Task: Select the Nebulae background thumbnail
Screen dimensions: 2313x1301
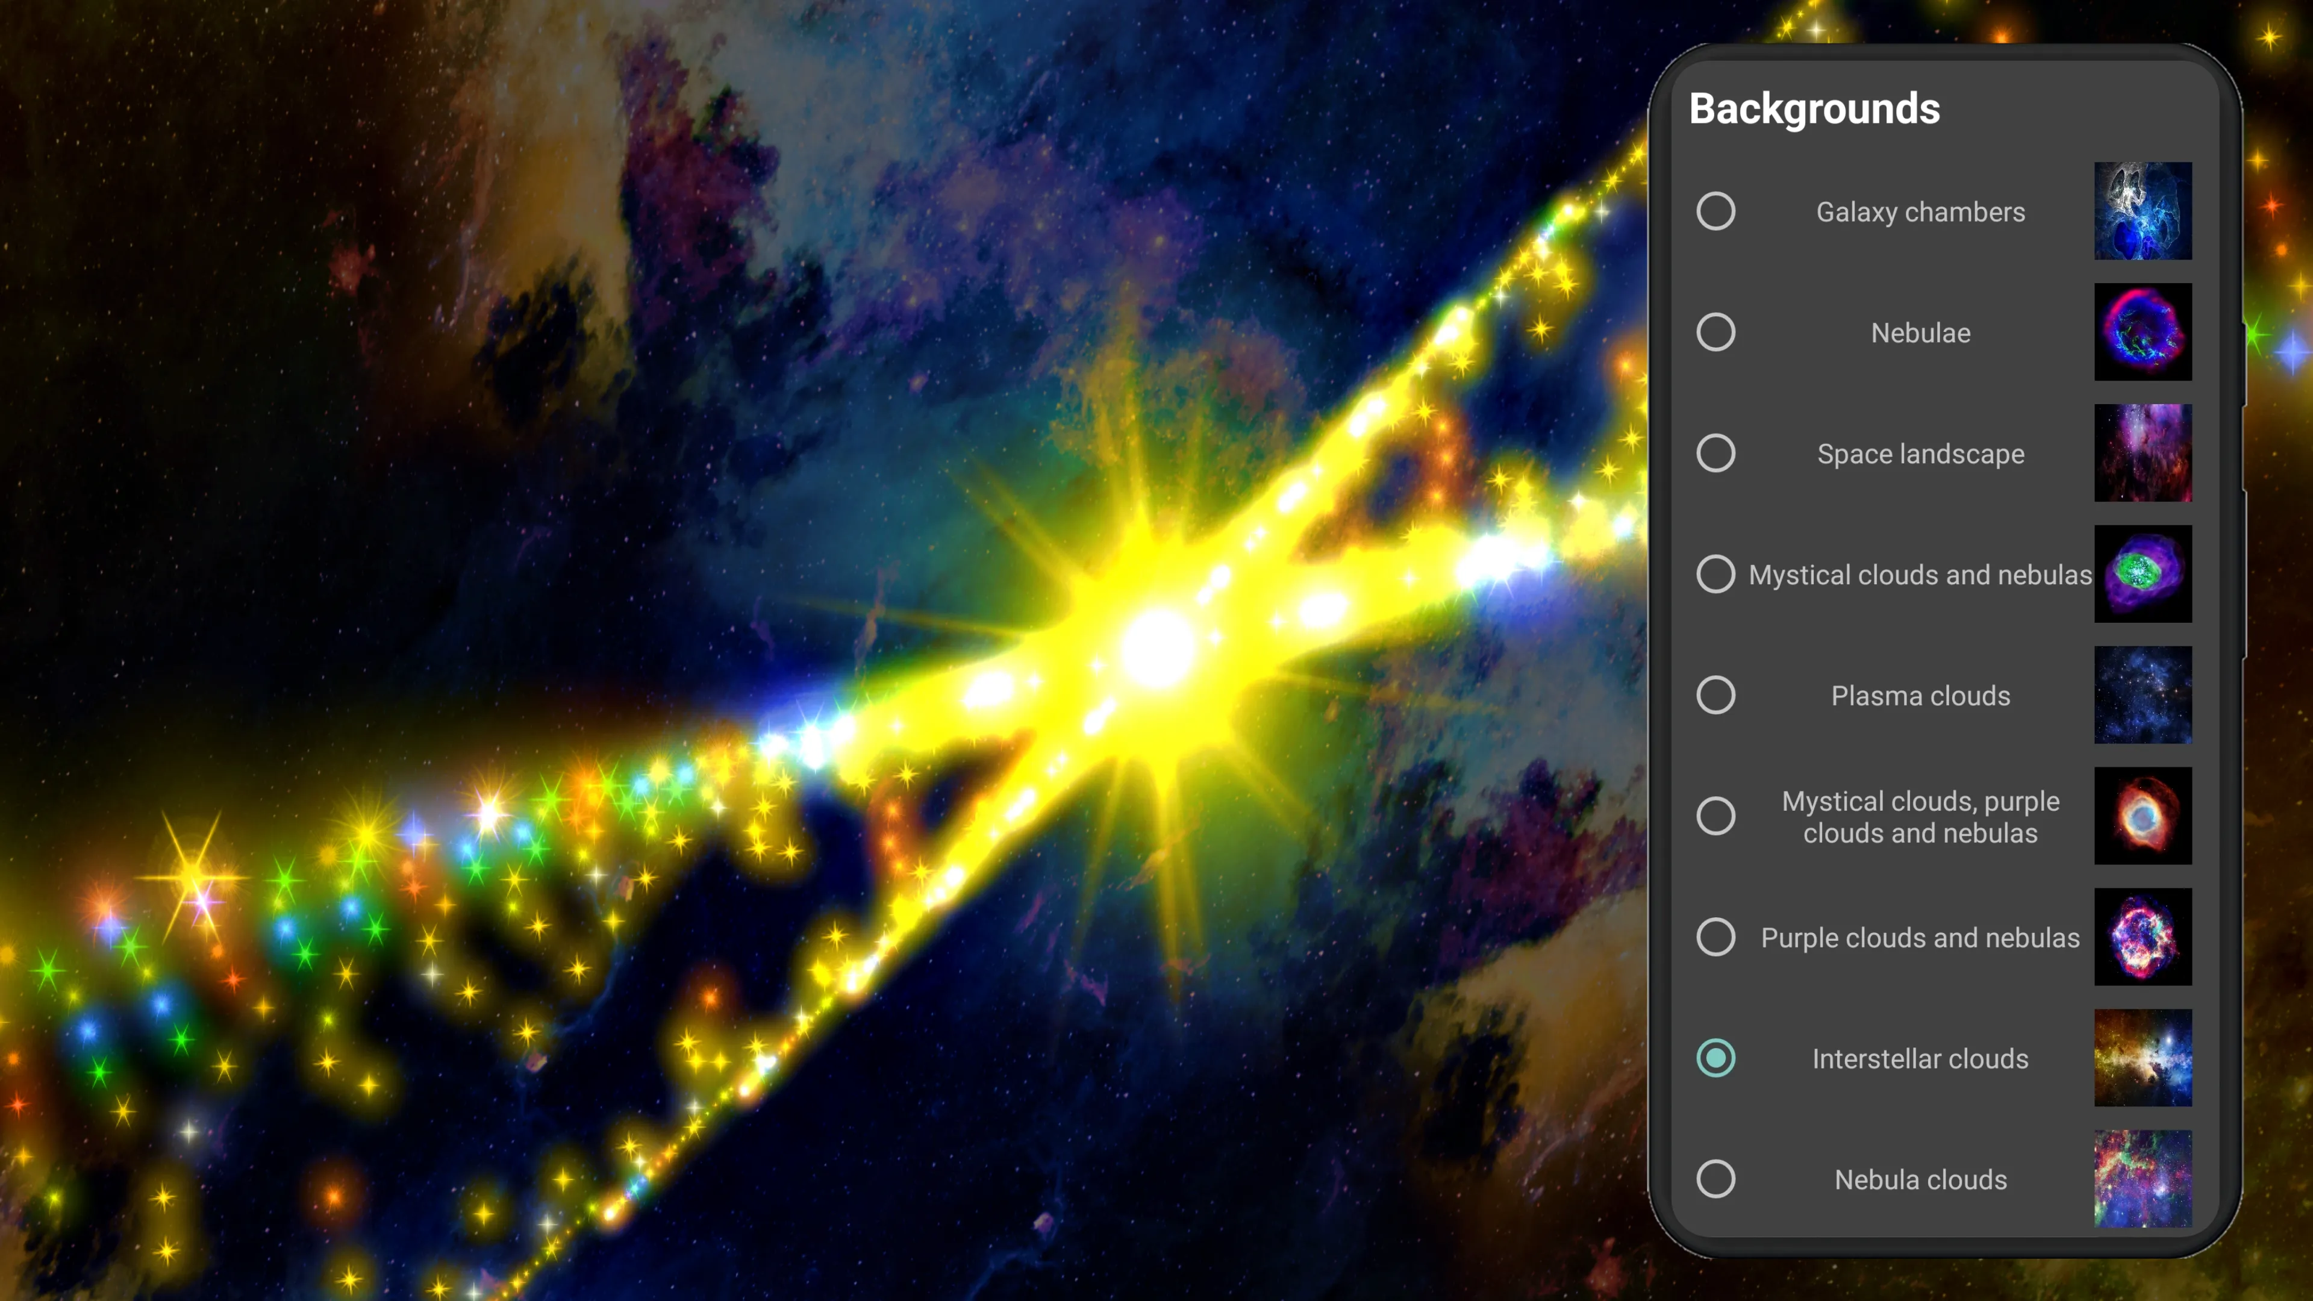Action: point(2143,332)
